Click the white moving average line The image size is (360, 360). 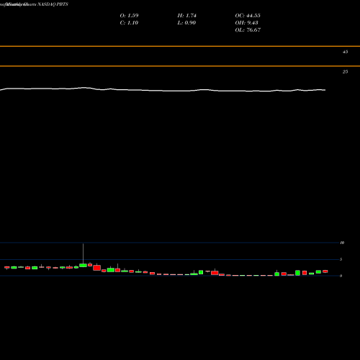(163, 91)
